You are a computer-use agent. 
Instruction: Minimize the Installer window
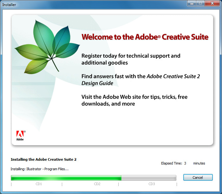coord(192,3)
